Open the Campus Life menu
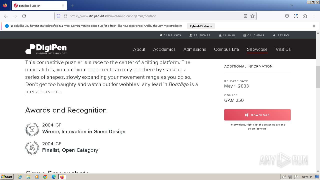Image resolution: width=320 pixels, height=180 pixels. [226, 49]
